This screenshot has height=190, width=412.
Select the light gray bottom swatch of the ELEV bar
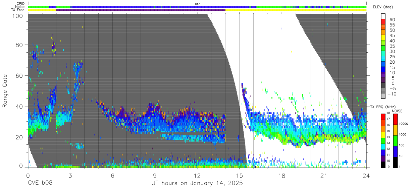[383, 96]
